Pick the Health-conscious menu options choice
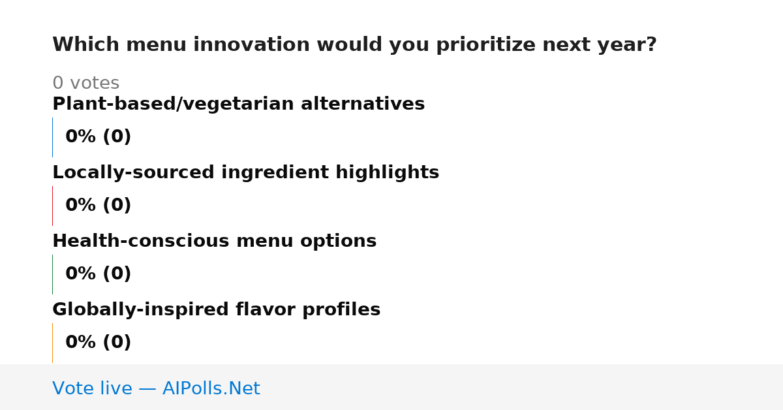Viewport: 783px width, 410px height. click(x=214, y=241)
